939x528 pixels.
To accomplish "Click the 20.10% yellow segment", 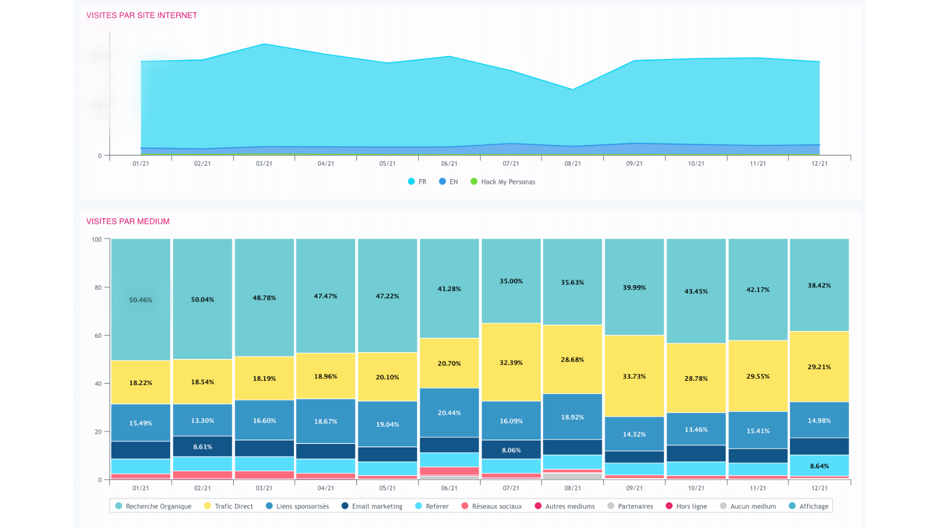I will (387, 377).
